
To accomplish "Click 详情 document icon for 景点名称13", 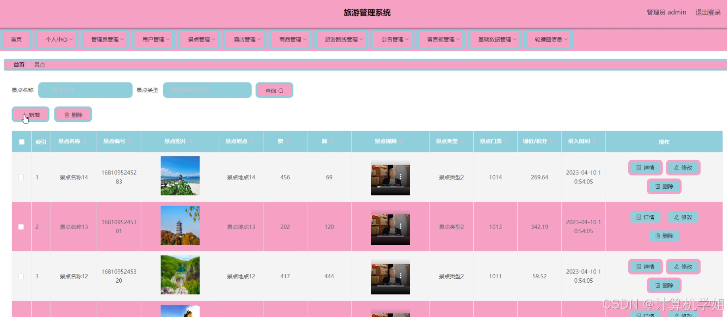I will tap(638, 217).
